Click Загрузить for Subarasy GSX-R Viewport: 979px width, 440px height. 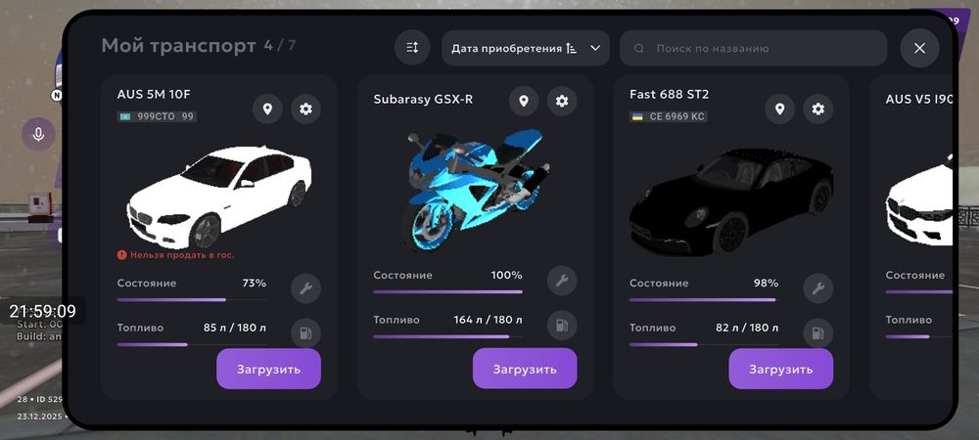coord(525,369)
